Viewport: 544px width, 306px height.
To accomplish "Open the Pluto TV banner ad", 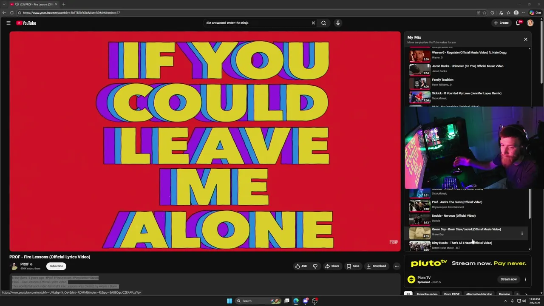I will pyautogui.click(x=468, y=263).
